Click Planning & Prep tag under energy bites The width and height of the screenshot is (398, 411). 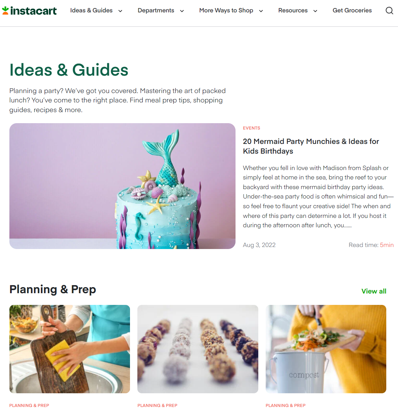(x=157, y=405)
